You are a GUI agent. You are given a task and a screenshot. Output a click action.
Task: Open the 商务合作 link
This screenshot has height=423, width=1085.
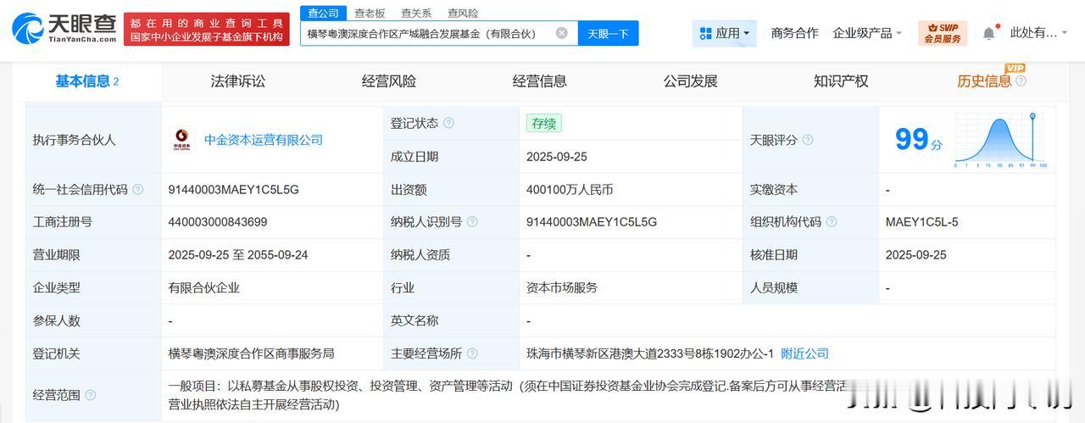(795, 33)
